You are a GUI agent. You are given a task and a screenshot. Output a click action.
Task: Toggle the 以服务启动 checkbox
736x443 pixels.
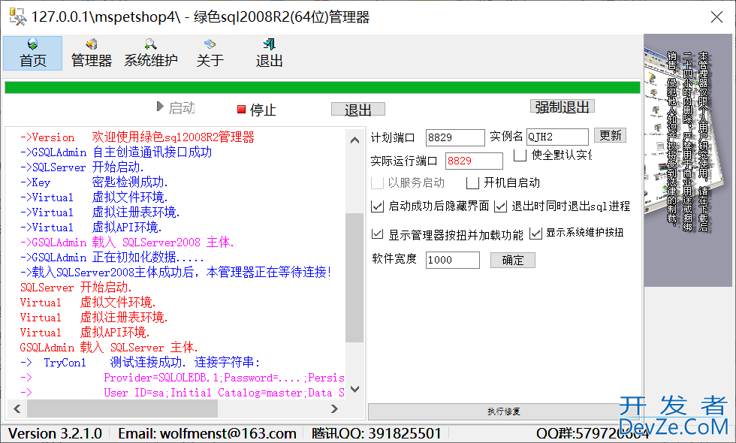[x=377, y=183]
